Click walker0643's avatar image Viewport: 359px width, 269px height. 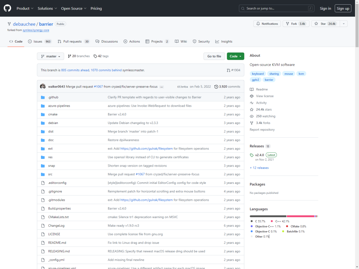(43, 86)
